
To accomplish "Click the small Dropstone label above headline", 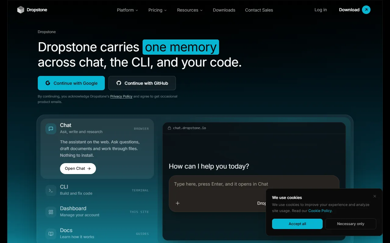I will tap(47, 32).
